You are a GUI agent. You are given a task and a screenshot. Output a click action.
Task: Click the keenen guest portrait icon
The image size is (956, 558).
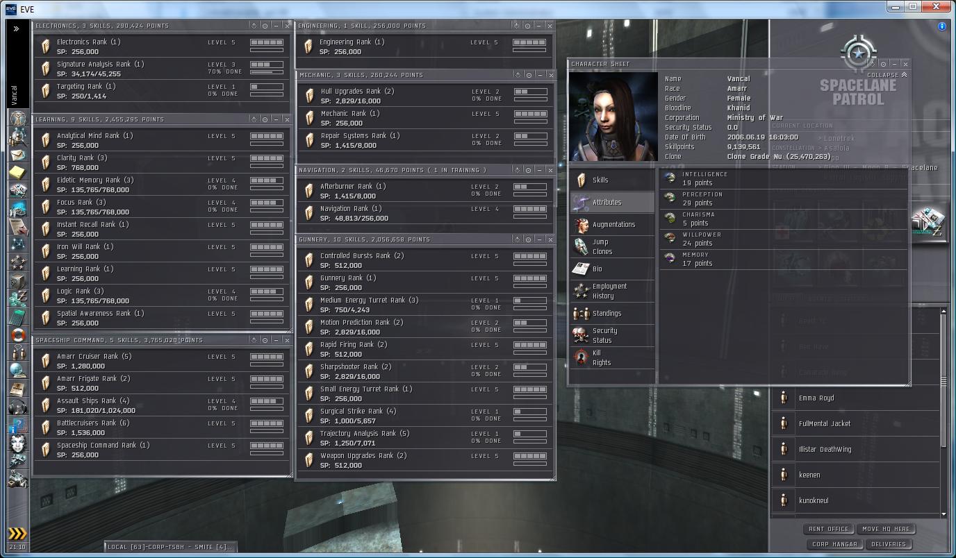click(784, 475)
